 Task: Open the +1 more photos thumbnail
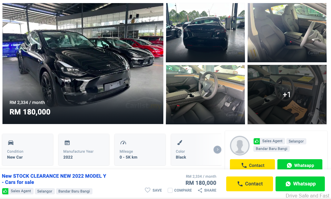pyautogui.click(x=287, y=95)
